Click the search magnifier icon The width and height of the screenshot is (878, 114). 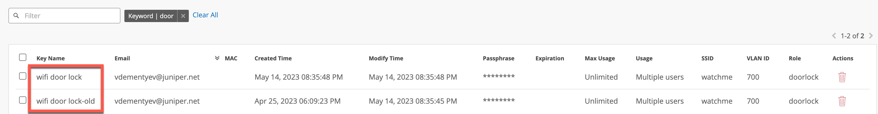click(16, 16)
